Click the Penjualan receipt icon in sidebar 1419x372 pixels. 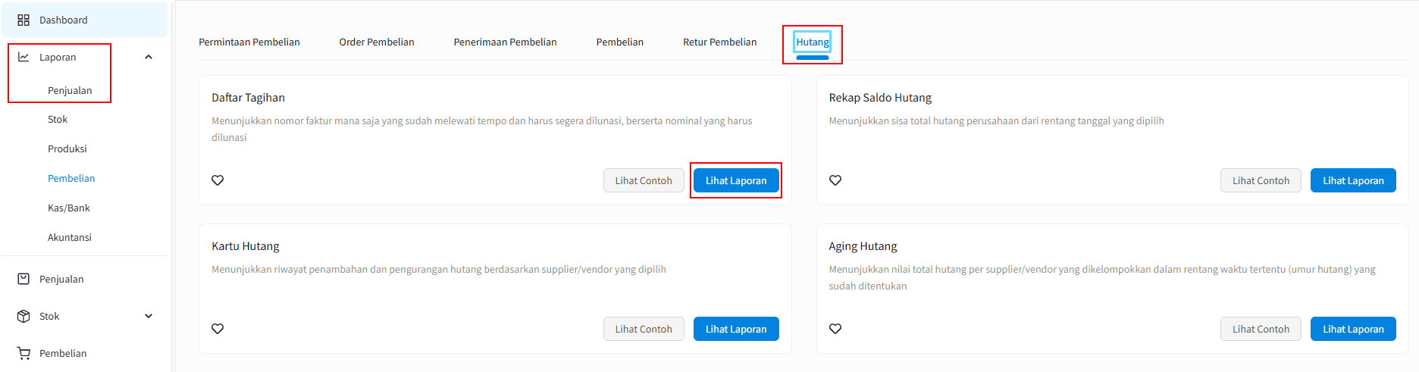tap(23, 279)
